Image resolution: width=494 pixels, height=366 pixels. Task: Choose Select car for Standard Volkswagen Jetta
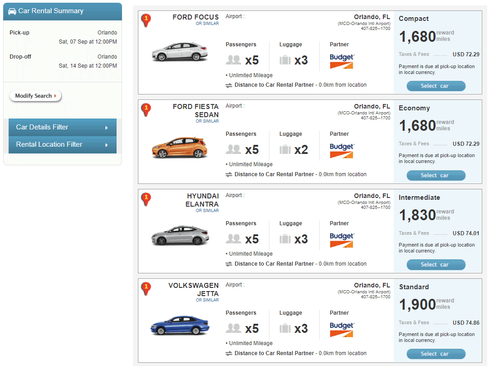point(435,354)
